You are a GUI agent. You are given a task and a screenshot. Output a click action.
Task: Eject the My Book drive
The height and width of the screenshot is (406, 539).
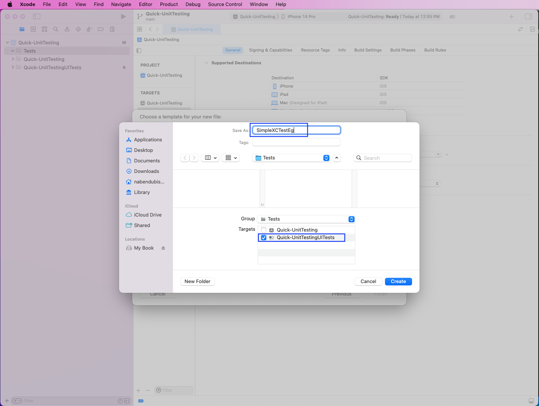[x=163, y=248]
